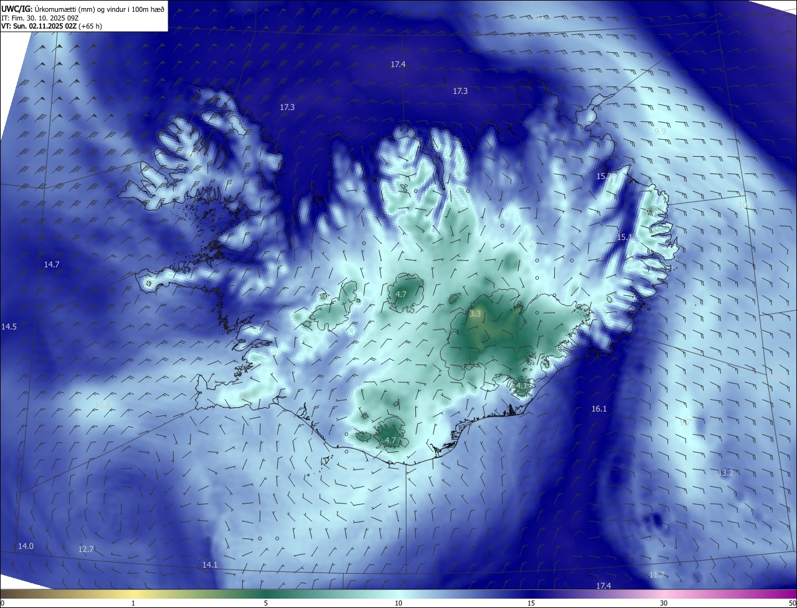Pick the 9.9 value northeast of Iceland
This screenshot has height=608, width=797.
coord(660,132)
